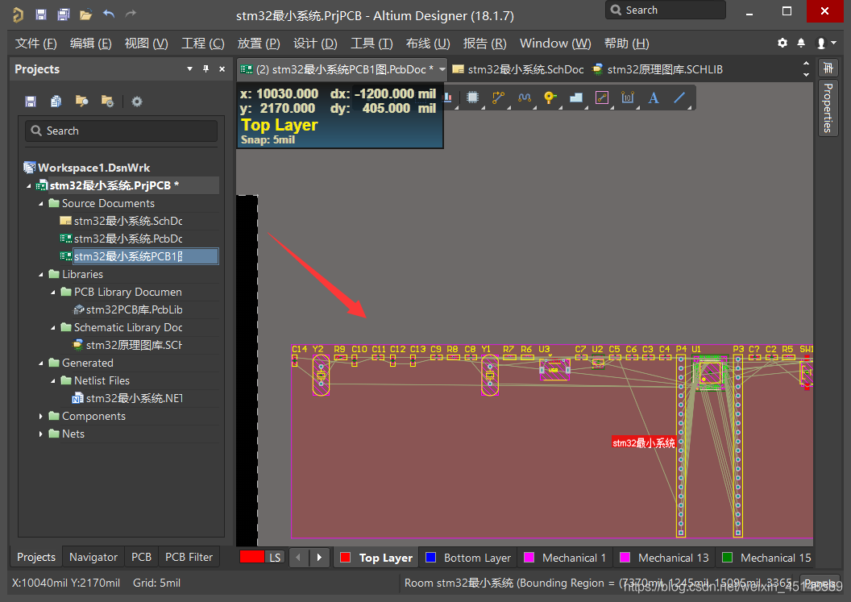The width and height of the screenshot is (851, 602).
Task: Click the Projects panel search field
Action: pyautogui.click(x=121, y=131)
